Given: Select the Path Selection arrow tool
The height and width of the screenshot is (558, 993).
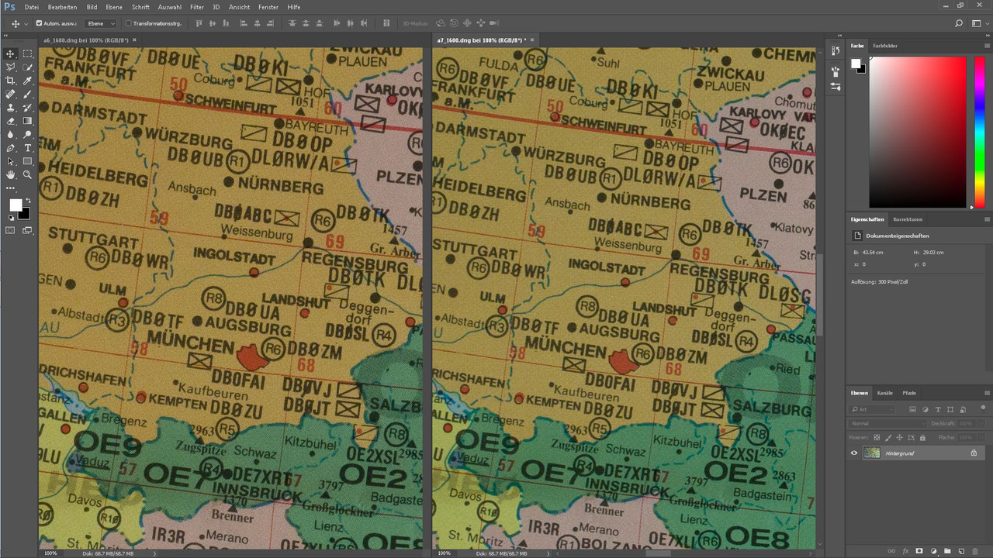Looking at the screenshot, I should click(x=11, y=161).
